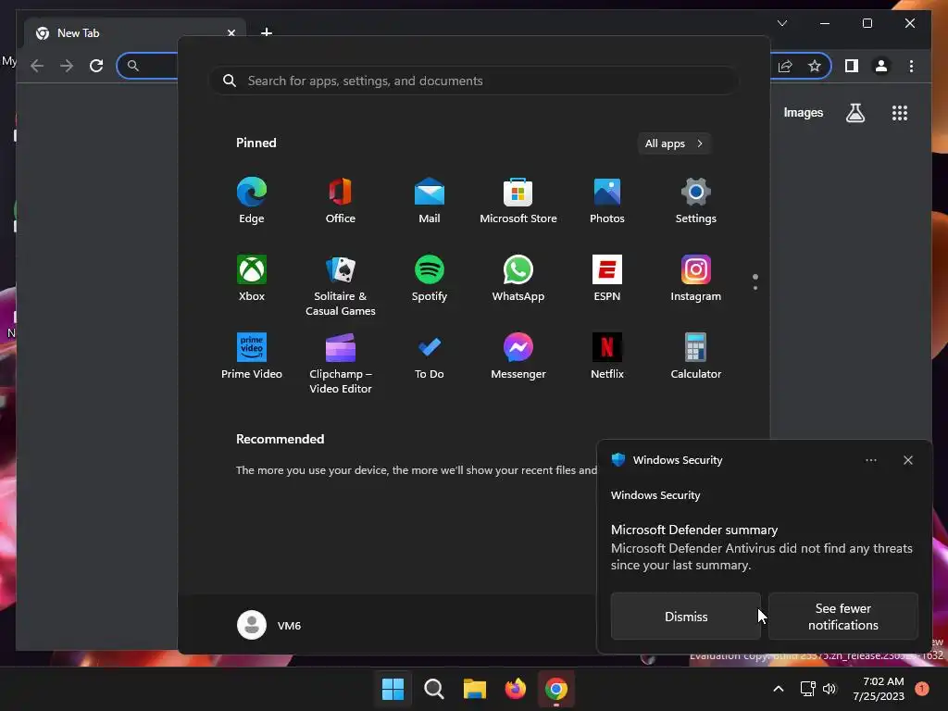The width and height of the screenshot is (948, 711).
Task: Open File Explorer from the taskbar
Action: click(x=475, y=689)
